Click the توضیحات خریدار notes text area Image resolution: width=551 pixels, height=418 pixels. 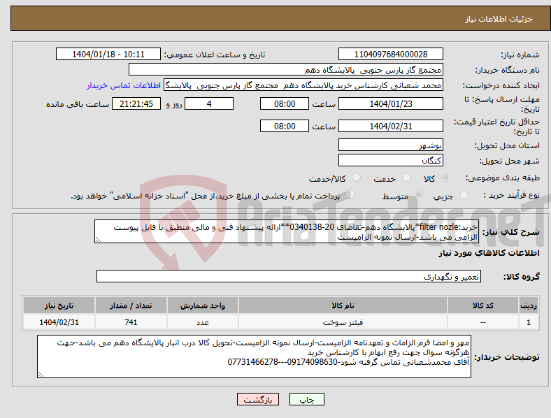254,356
